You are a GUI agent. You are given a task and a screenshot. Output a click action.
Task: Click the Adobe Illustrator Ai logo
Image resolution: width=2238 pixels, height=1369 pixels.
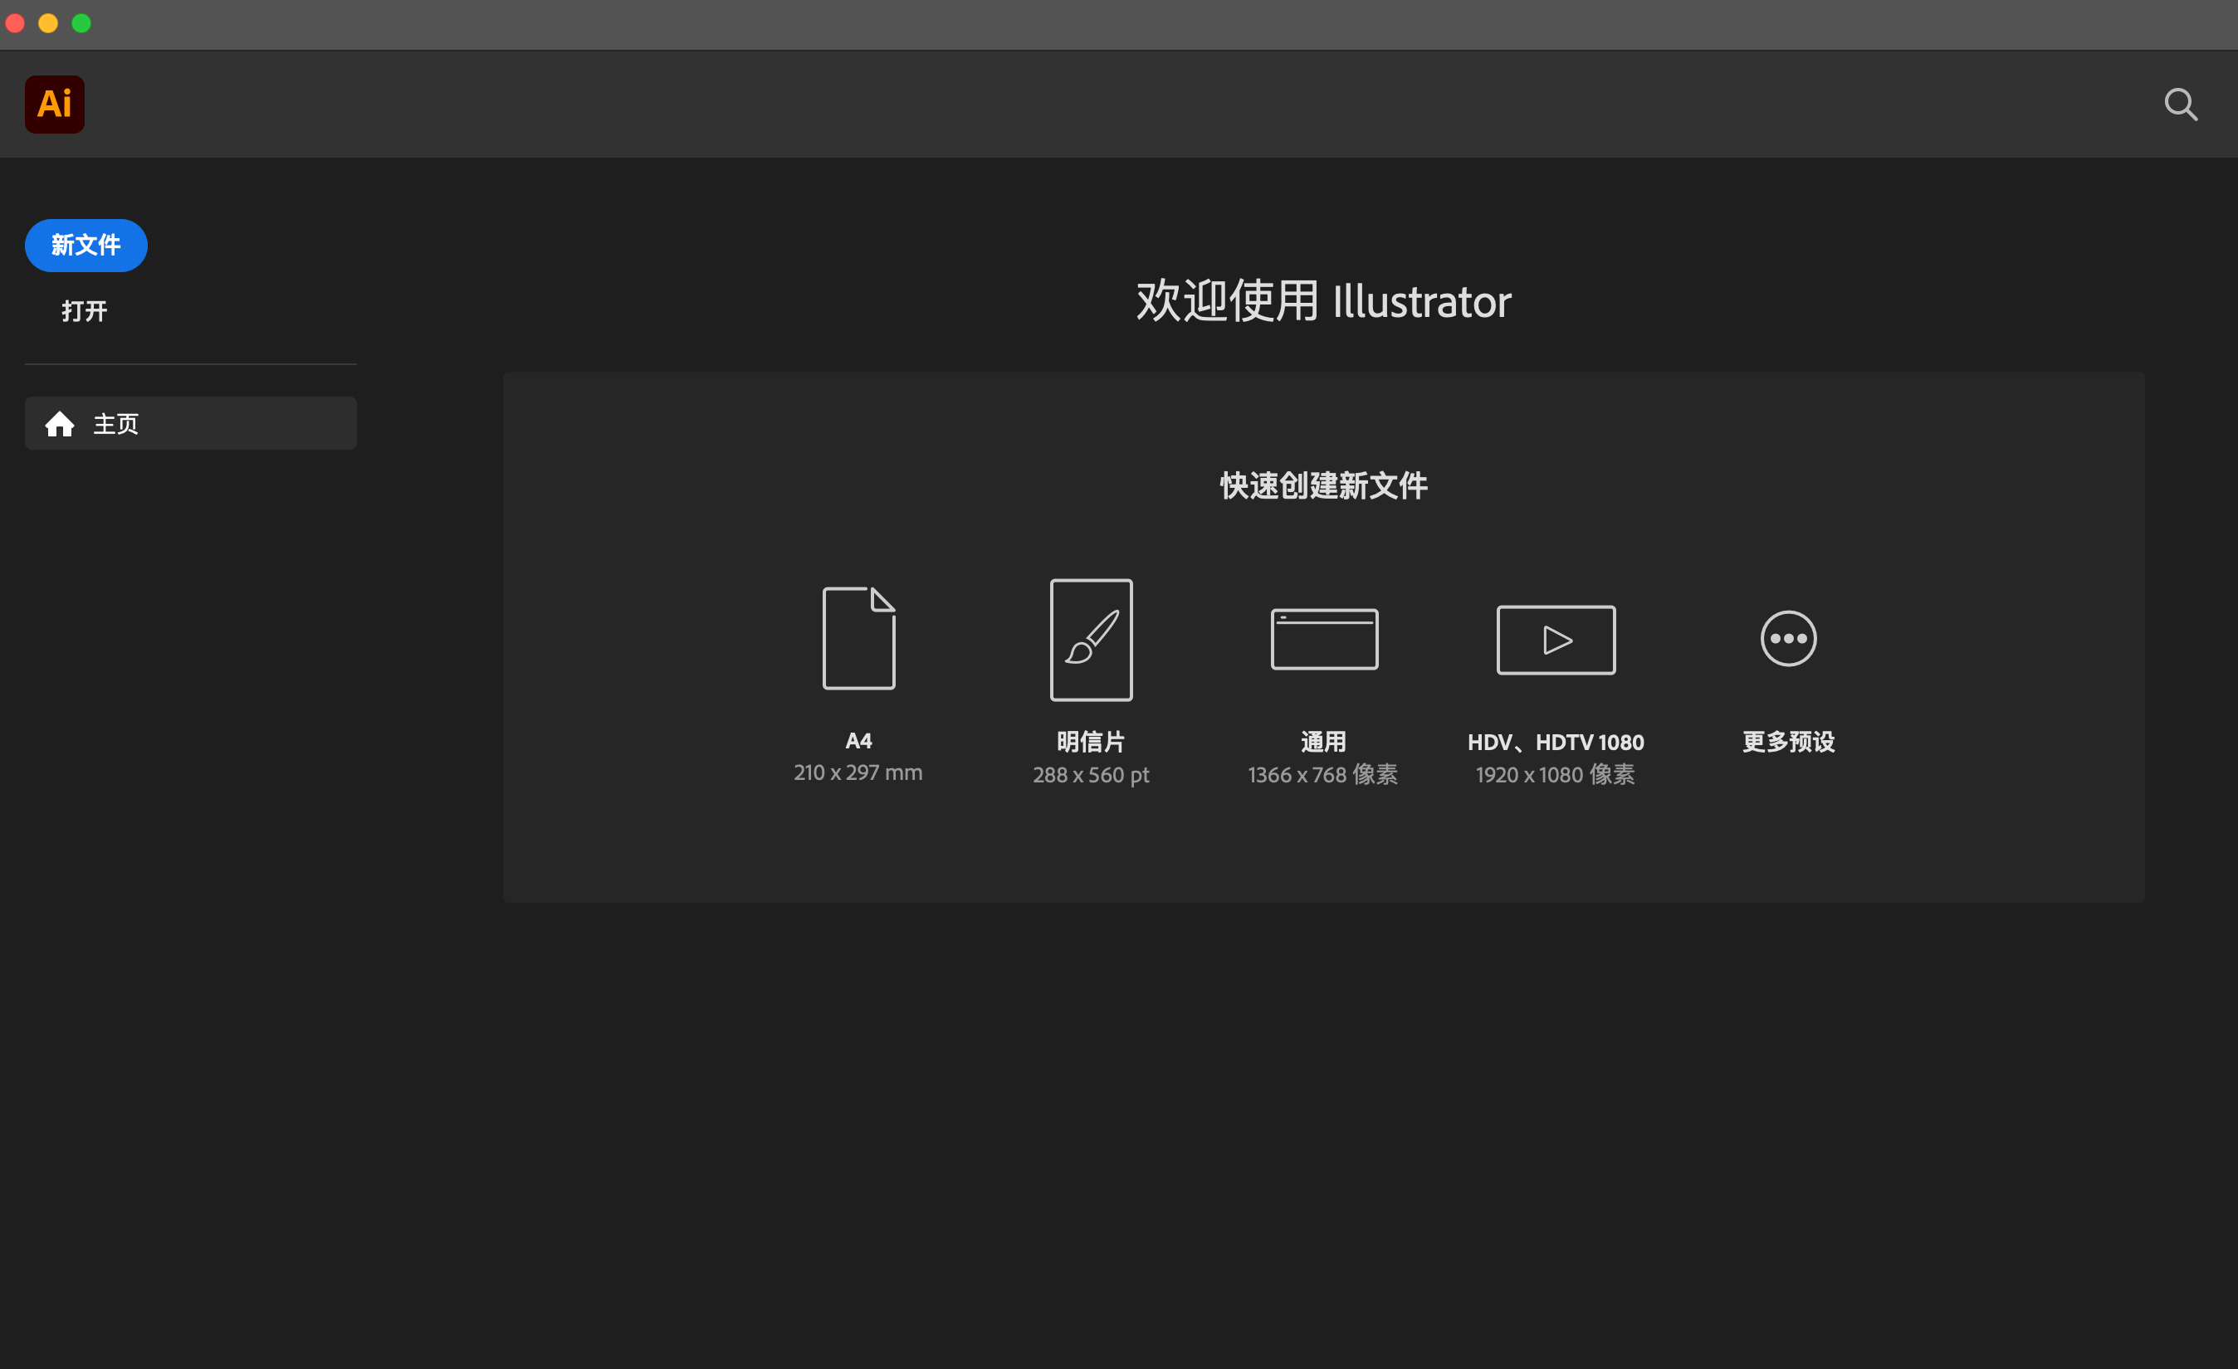(55, 105)
